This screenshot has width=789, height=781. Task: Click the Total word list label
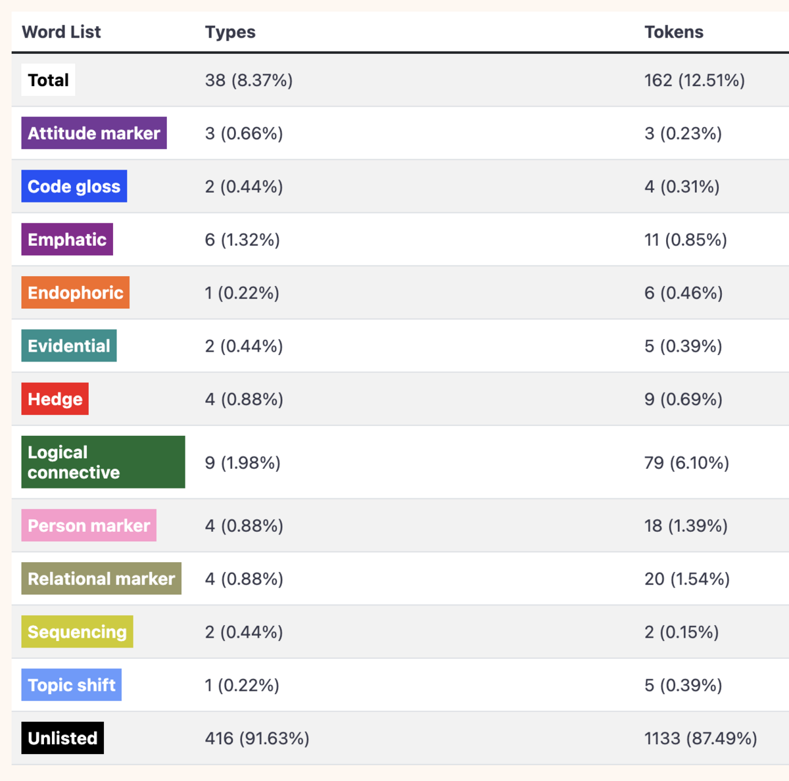(48, 80)
